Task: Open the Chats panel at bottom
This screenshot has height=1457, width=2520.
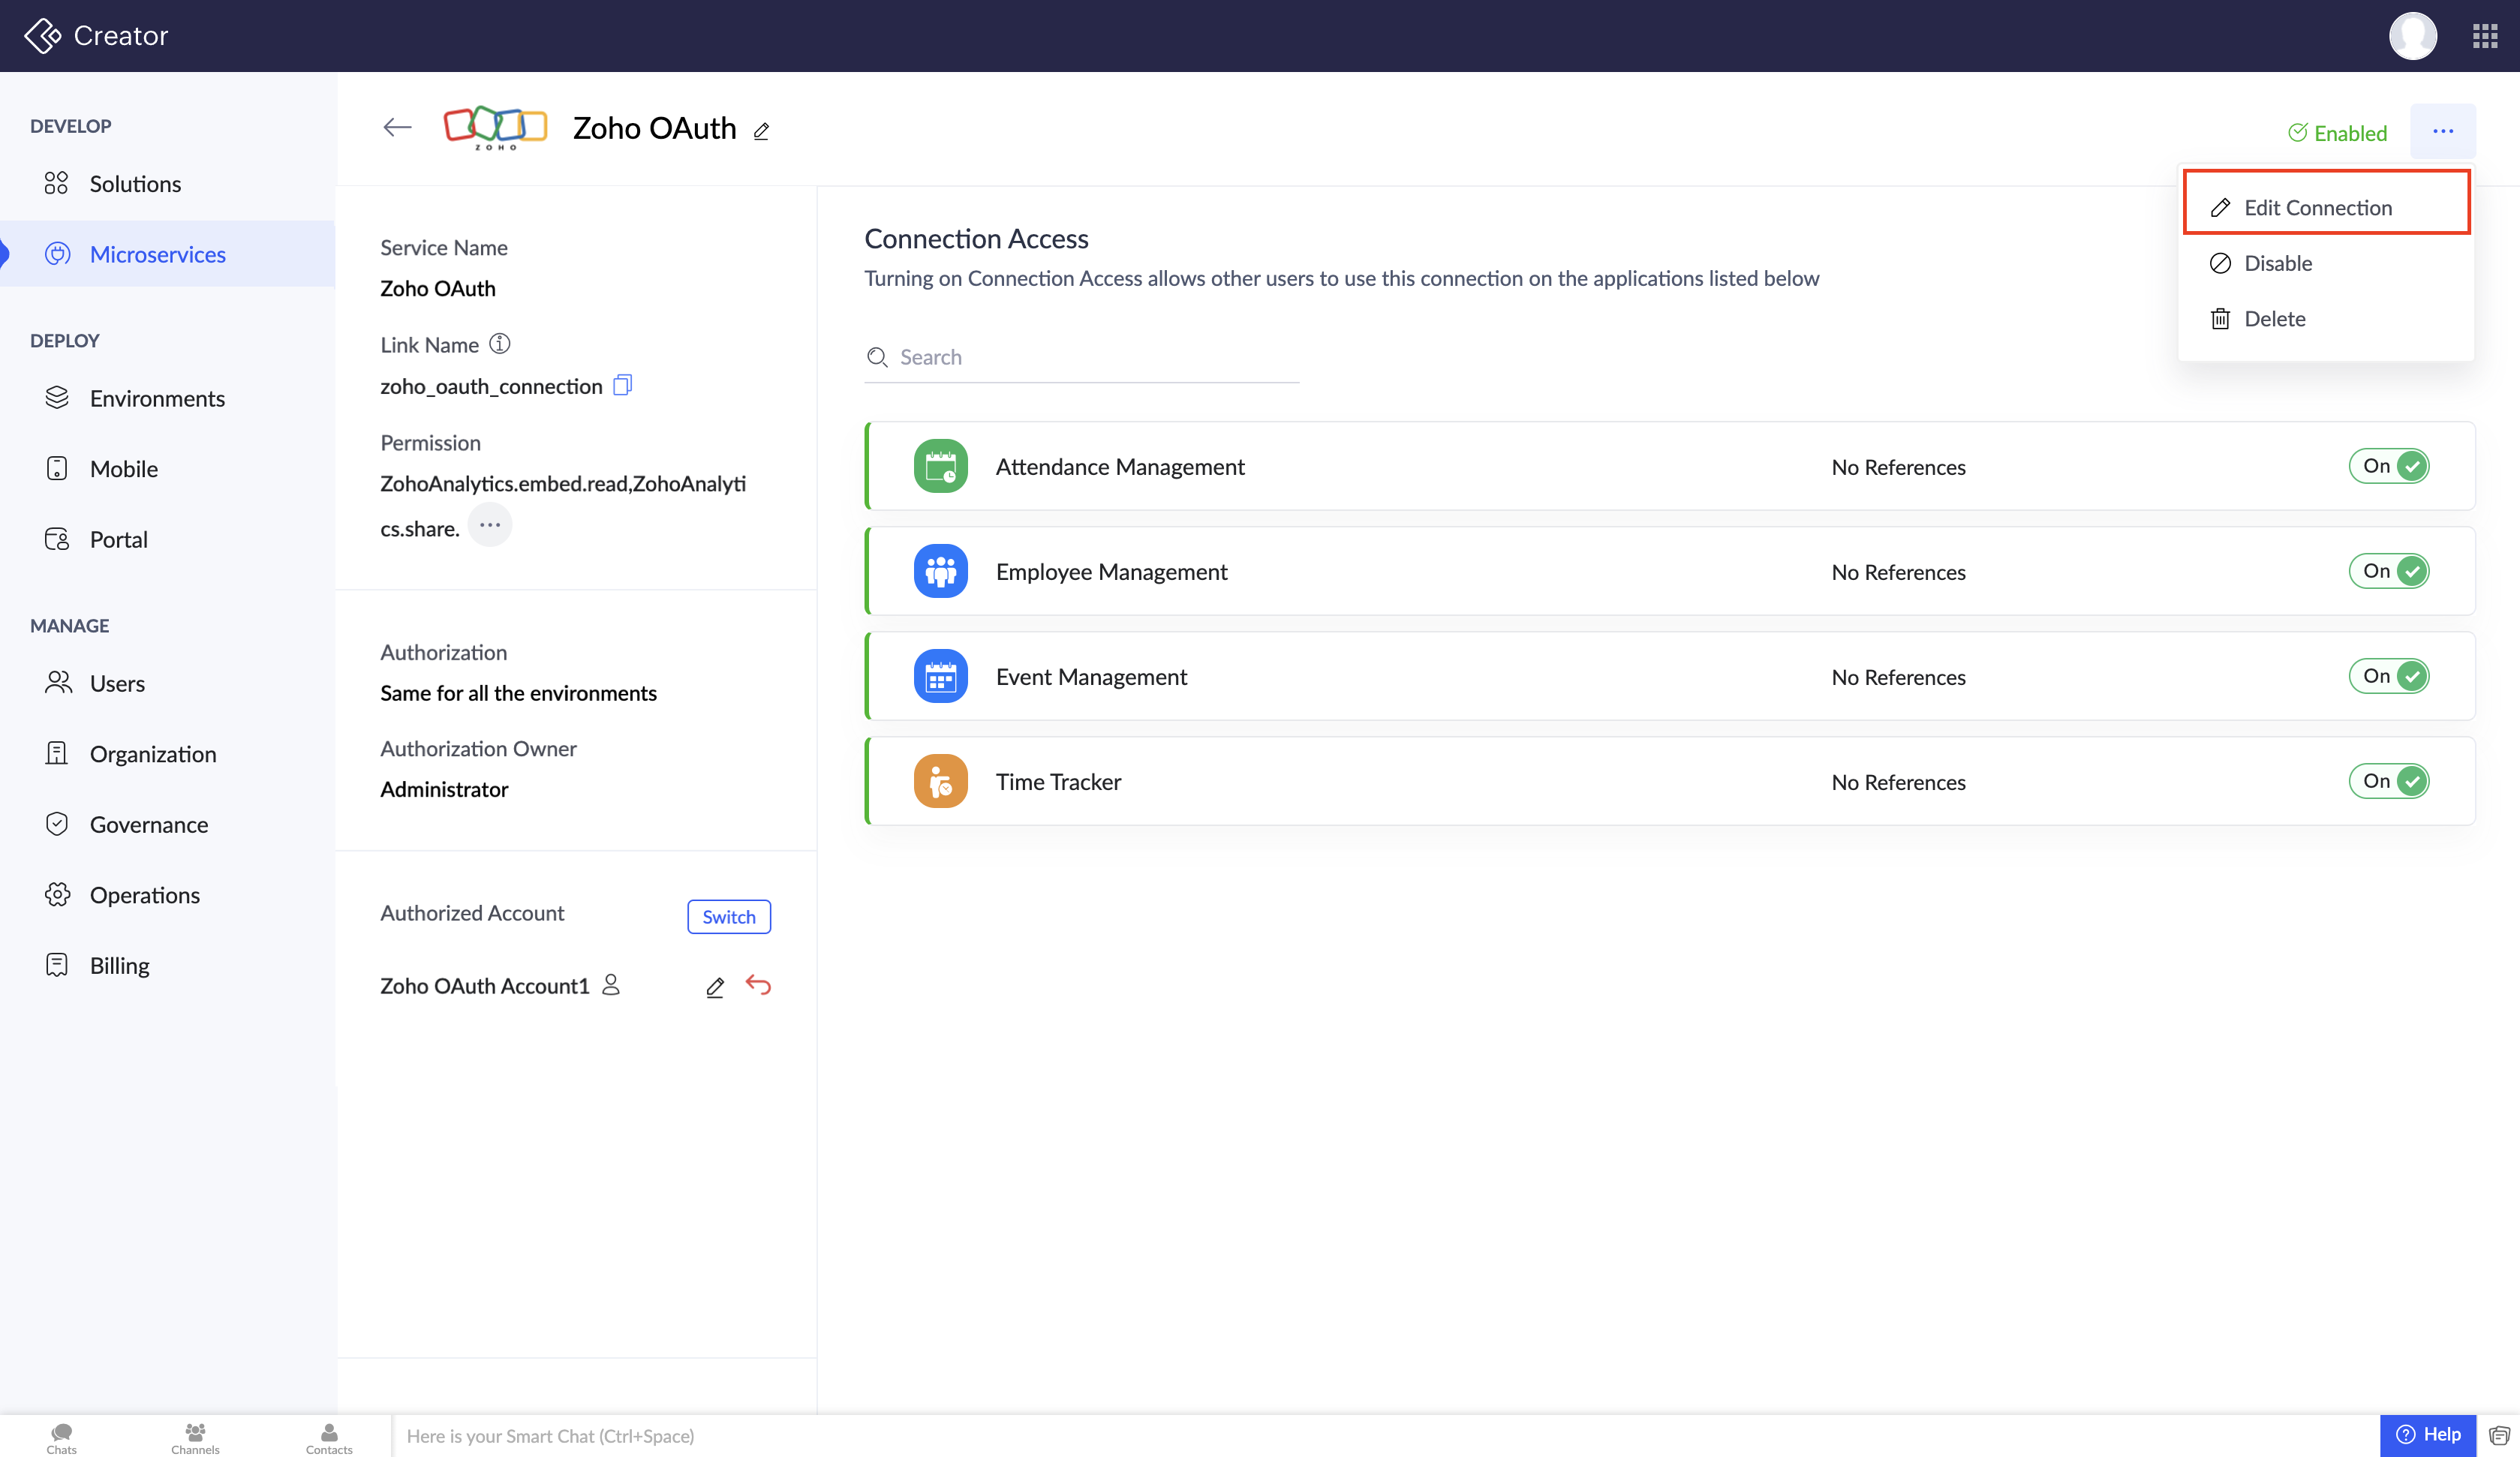Action: (x=61, y=1437)
